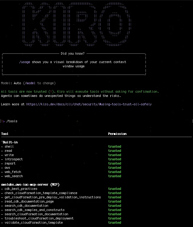Viewport: 193px width, 227px height.
Task: Select check_cloudformation_template_compliance tool name
Action: 41,193
